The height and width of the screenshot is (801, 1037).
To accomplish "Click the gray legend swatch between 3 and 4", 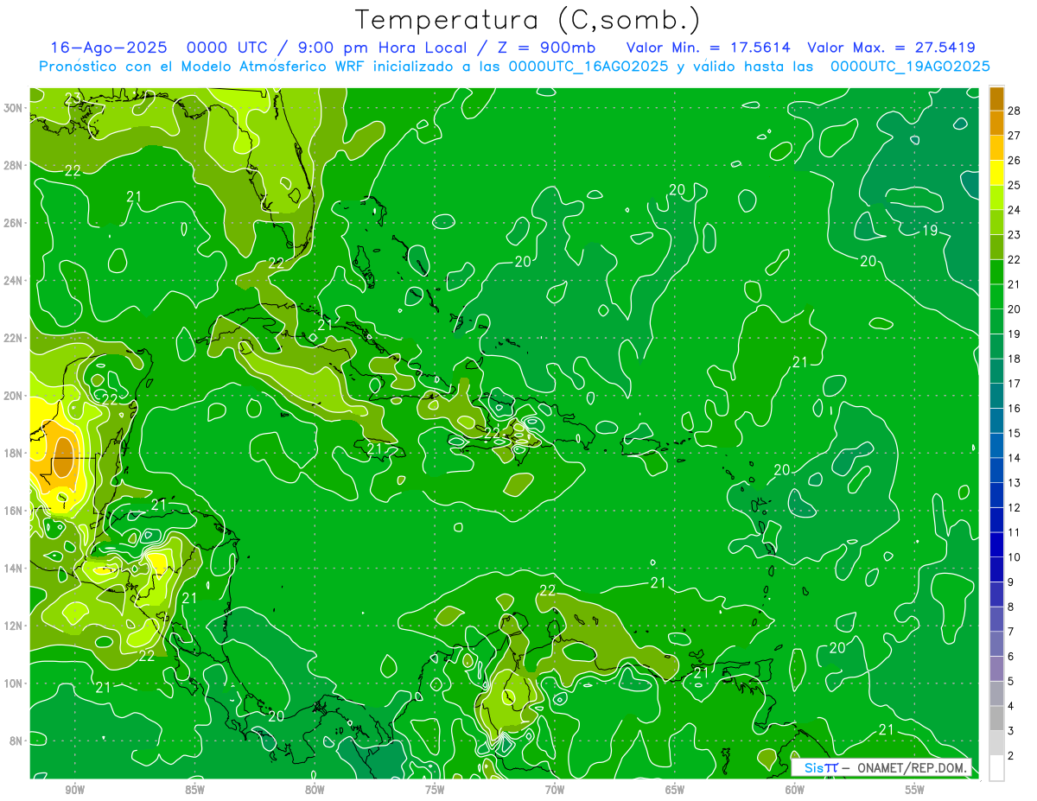I will [997, 718].
